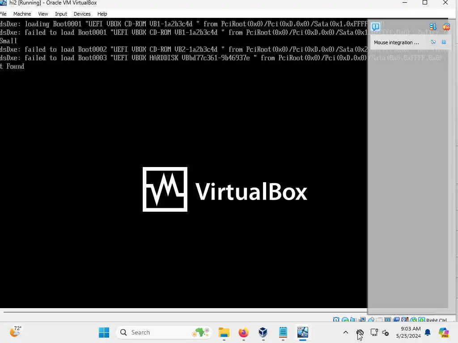
Task: Close the hi2 VirtualBox window
Action: tap(445, 3)
